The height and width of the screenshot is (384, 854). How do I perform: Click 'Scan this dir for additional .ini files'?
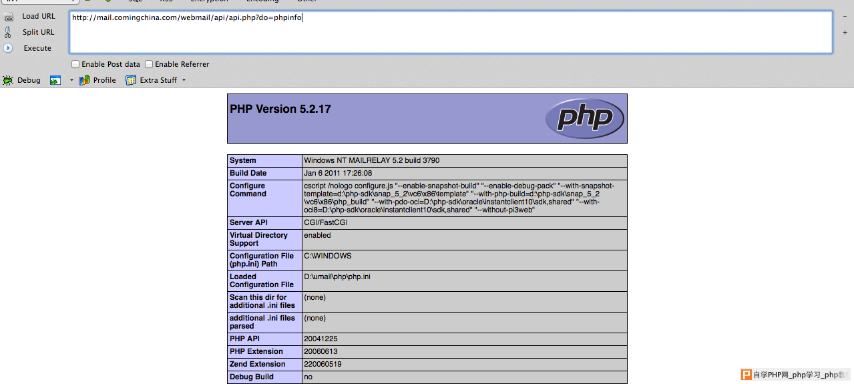click(262, 301)
